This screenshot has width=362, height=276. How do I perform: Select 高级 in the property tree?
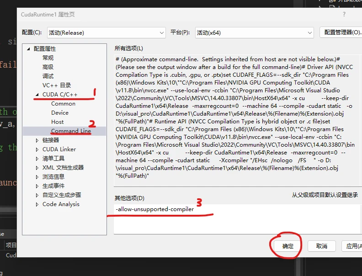48,67
